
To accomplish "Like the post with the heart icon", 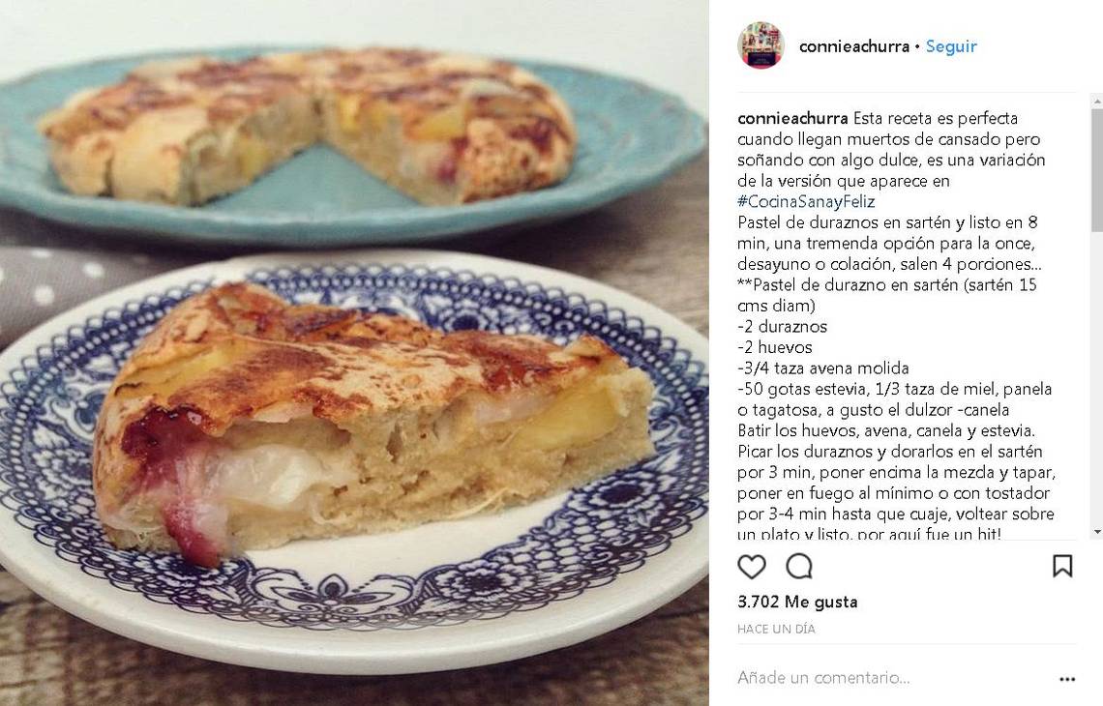I will pyautogui.click(x=751, y=566).
